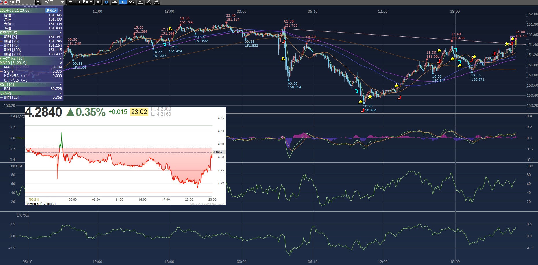Switch price display to Bid

pos(123,2)
